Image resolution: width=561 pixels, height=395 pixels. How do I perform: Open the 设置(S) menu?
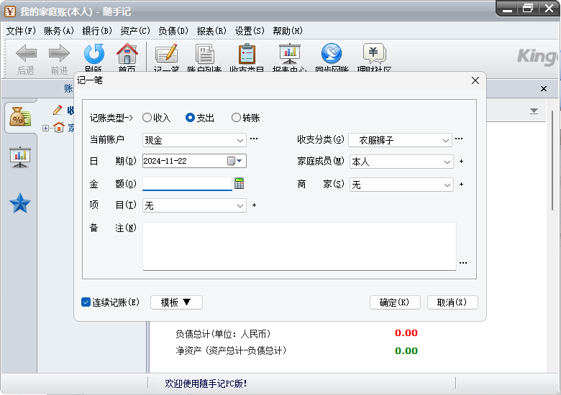pyautogui.click(x=250, y=31)
